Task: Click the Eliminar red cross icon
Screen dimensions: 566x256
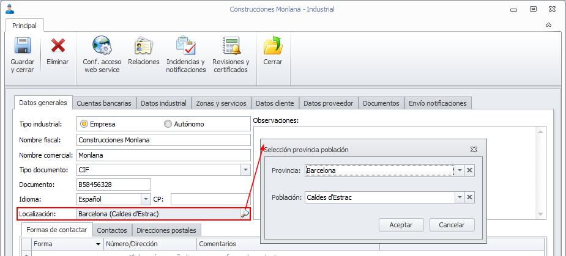Action: click(58, 46)
